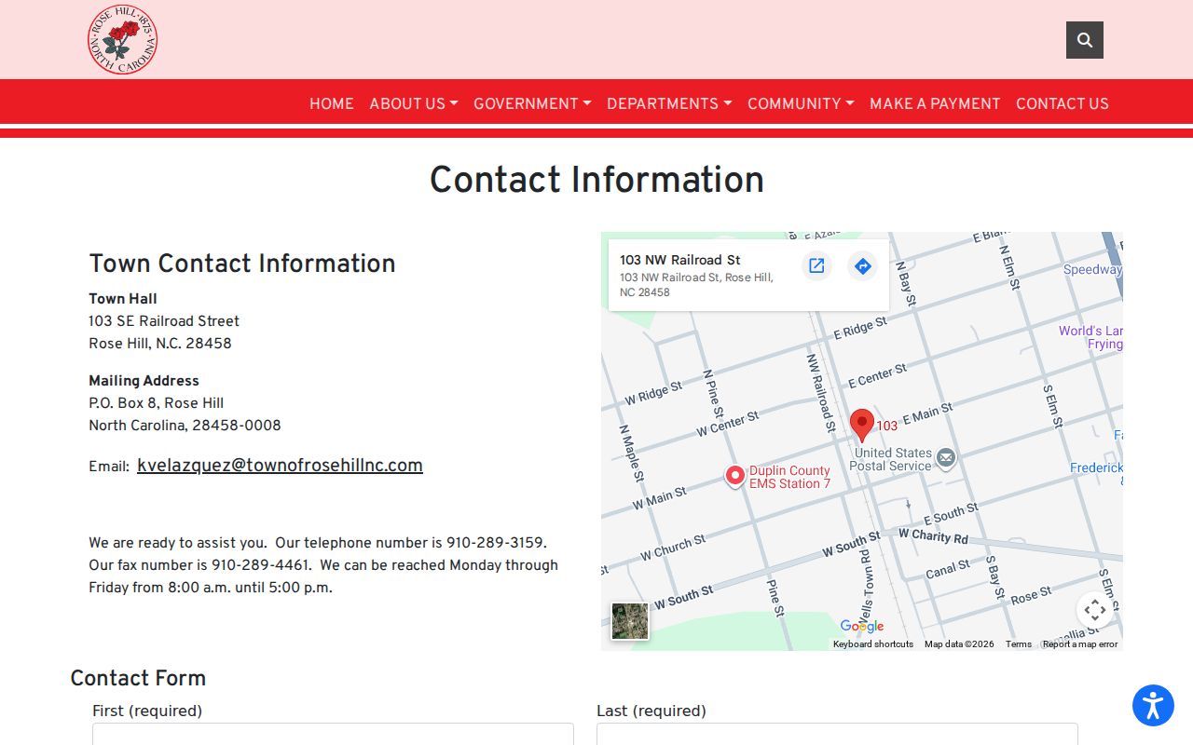The height and width of the screenshot is (745, 1193).
Task: Click the United States Postal Service mail icon
Action: coord(946,457)
